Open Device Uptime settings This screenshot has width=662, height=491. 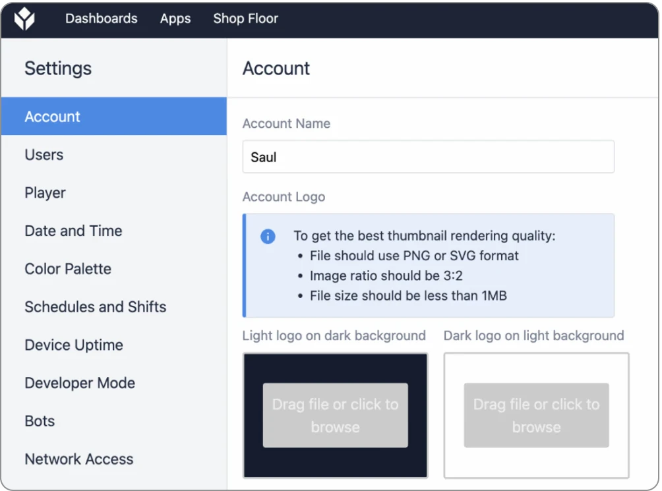coord(74,345)
